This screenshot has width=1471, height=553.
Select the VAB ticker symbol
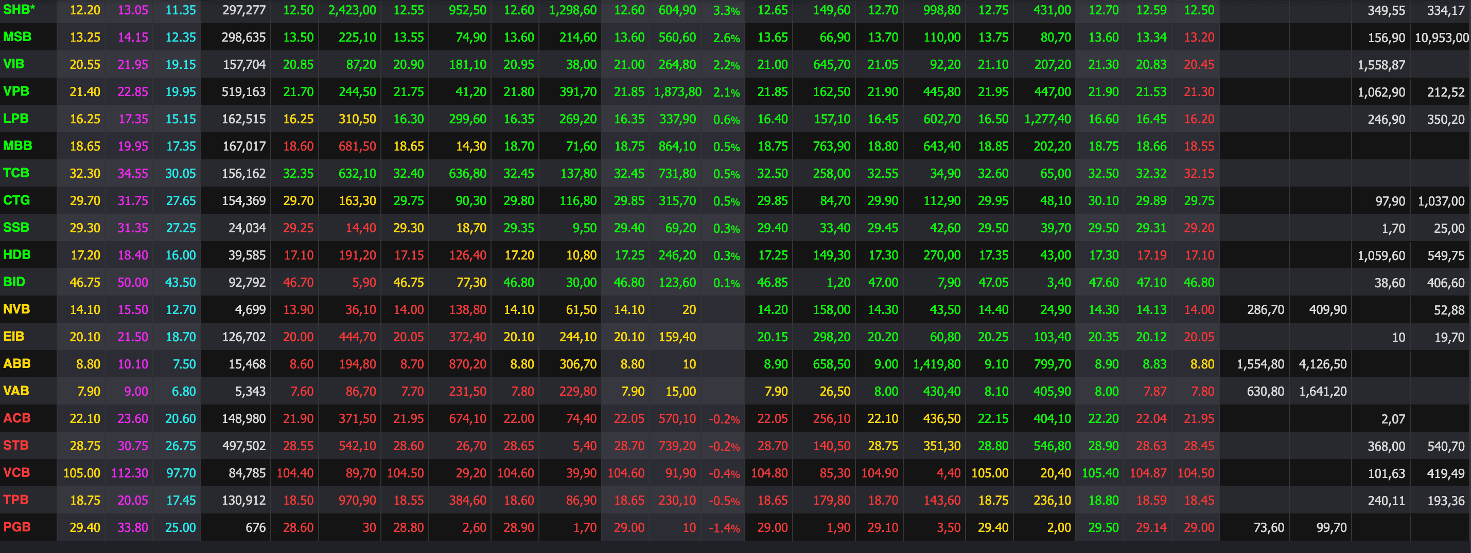(x=16, y=391)
